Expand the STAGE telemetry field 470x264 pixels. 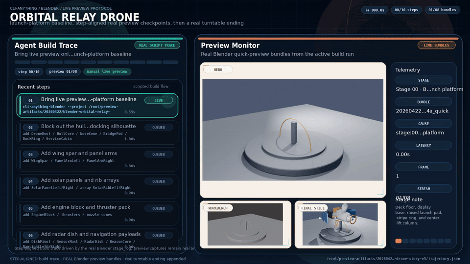click(x=423, y=80)
